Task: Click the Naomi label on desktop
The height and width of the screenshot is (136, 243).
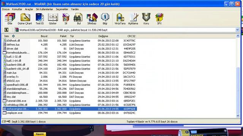Action: pos(39,134)
